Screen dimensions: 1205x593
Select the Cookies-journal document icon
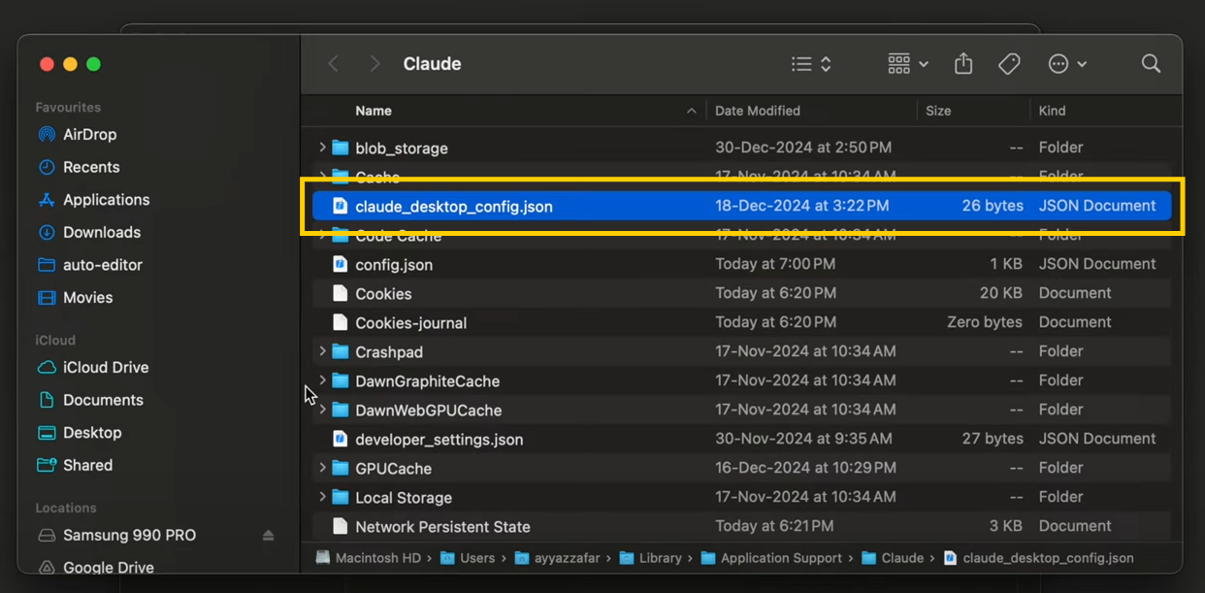point(340,322)
